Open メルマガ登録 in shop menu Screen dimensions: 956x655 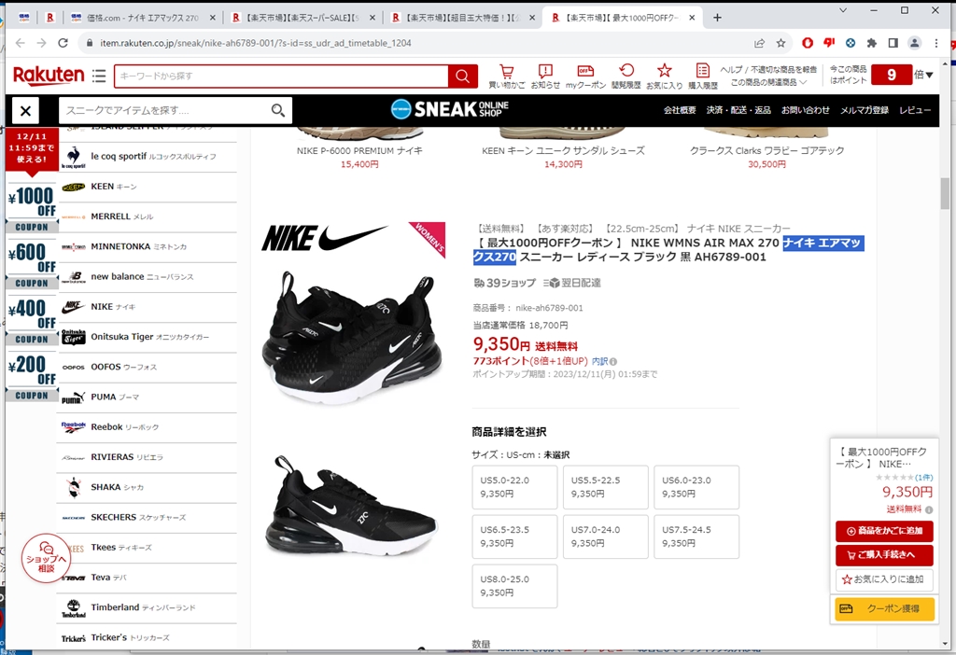click(865, 110)
